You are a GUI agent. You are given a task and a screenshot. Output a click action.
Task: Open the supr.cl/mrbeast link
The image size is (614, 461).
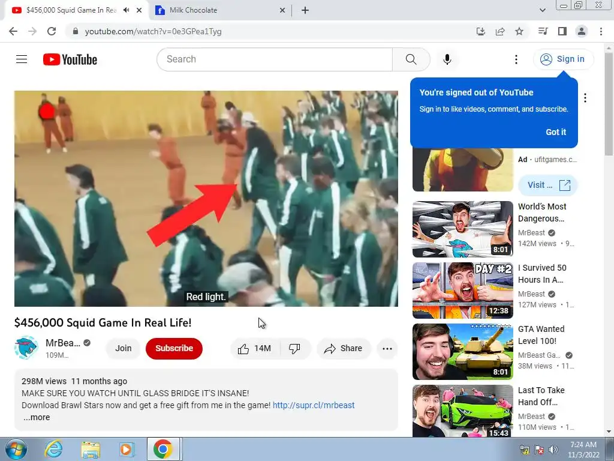click(x=314, y=405)
